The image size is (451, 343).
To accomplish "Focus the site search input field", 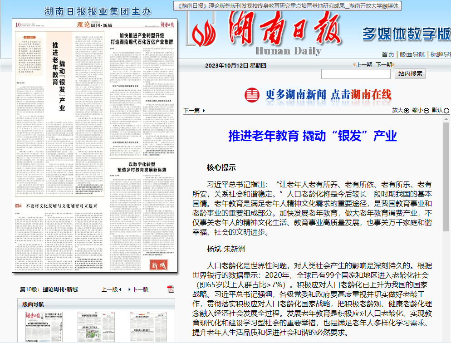I will (x=356, y=74).
